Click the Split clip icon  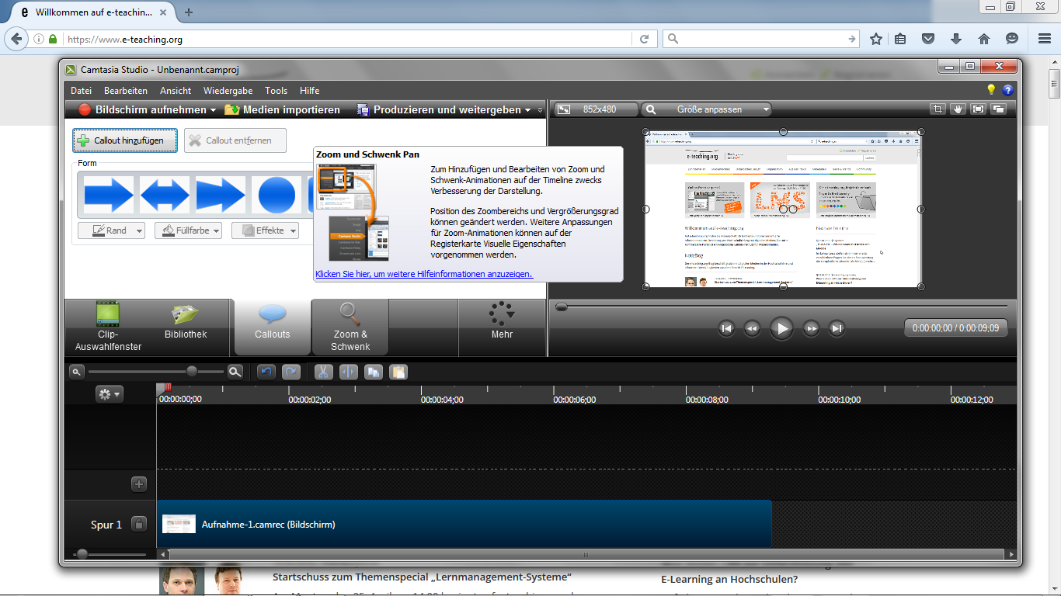[348, 372]
